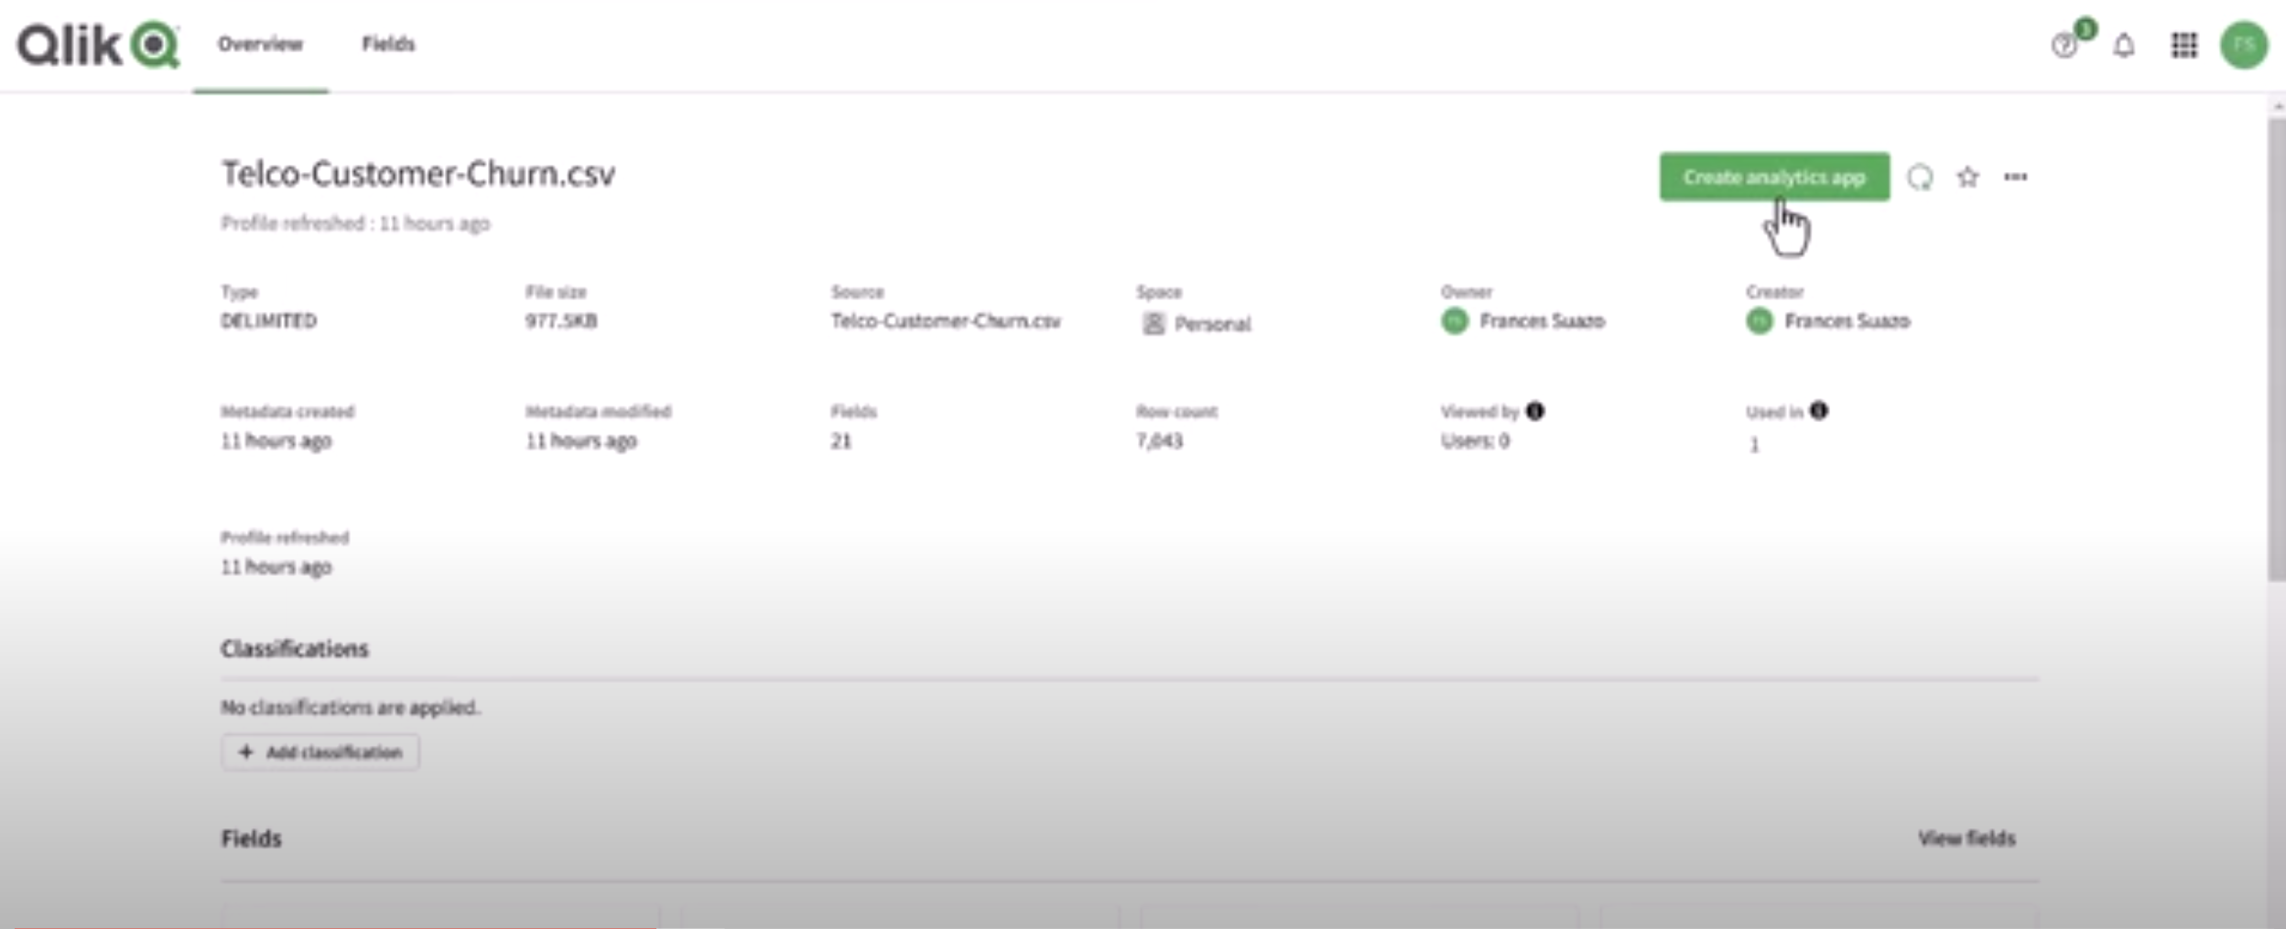Click Create analytics app button
Screen dimensions: 2286x929
click(x=1774, y=177)
